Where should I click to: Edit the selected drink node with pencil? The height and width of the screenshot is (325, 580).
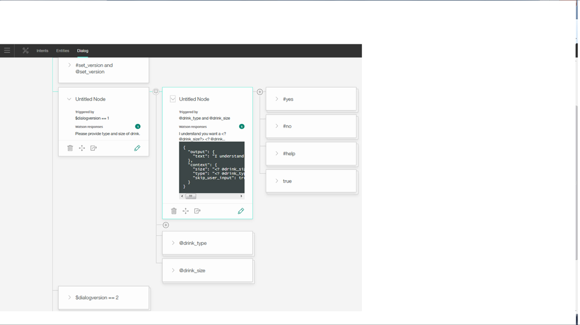(x=241, y=211)
